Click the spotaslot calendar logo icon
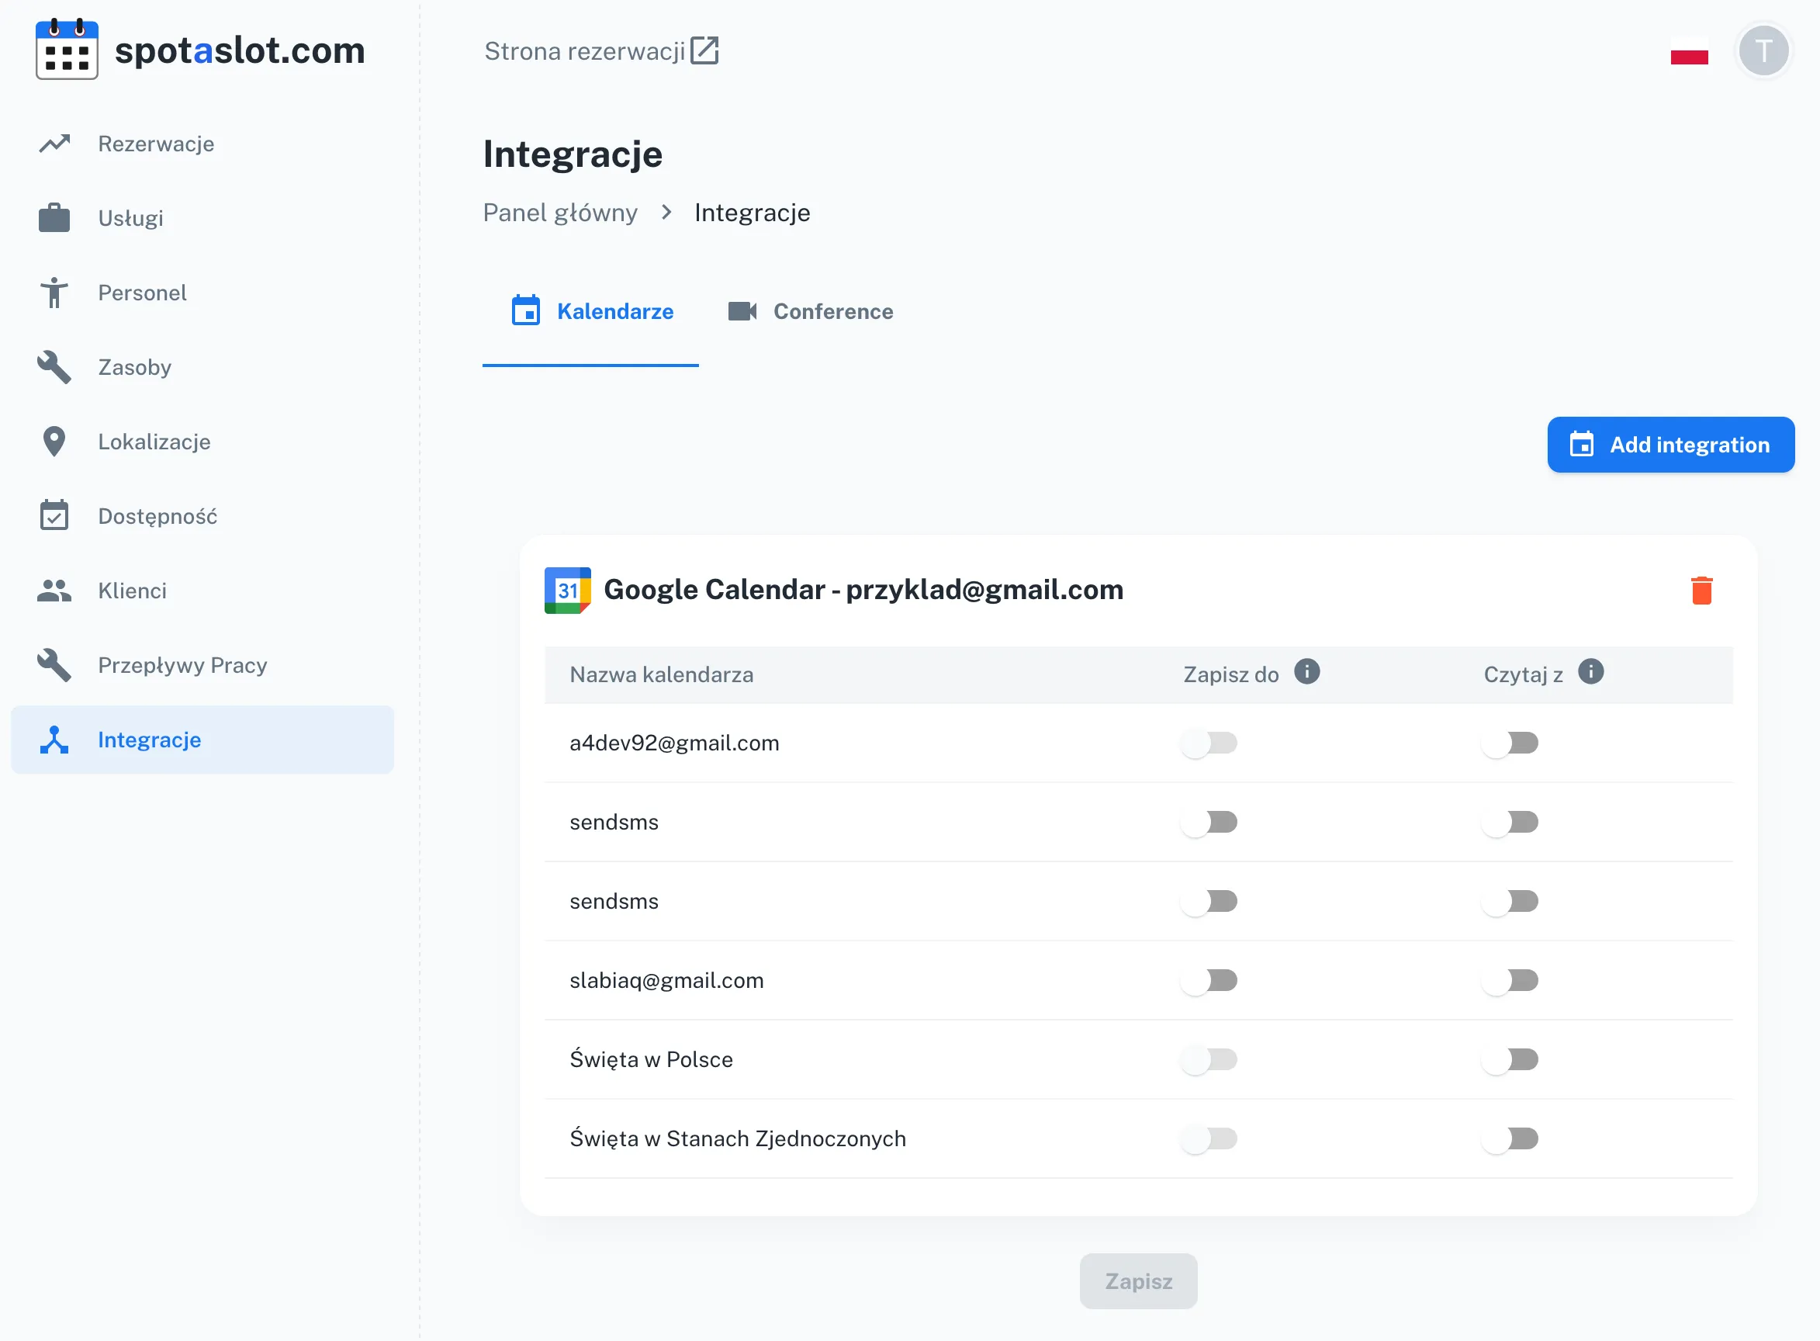 [67, 50]
